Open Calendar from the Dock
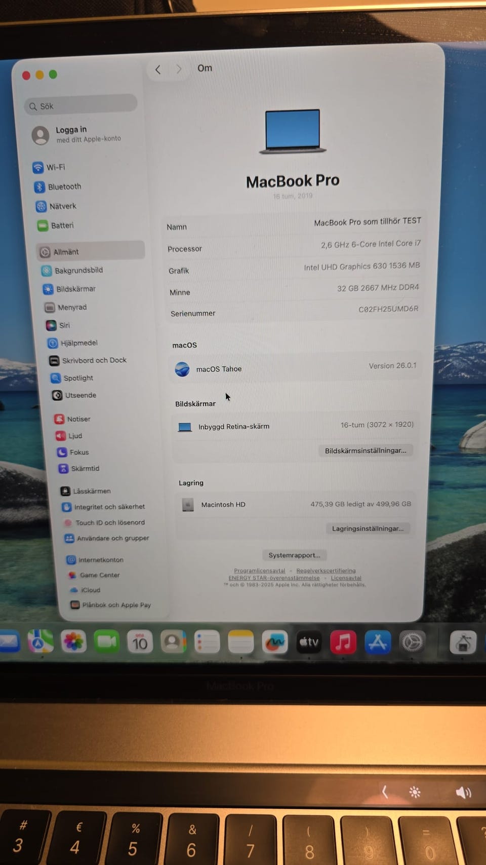This screenshot has width=486, height=865. click(140, 642)
